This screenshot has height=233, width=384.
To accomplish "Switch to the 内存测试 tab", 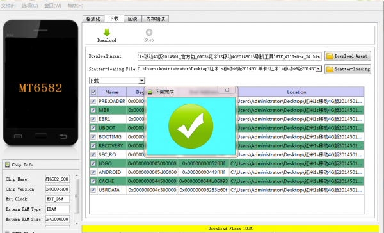I will click(x=156, y=19).
